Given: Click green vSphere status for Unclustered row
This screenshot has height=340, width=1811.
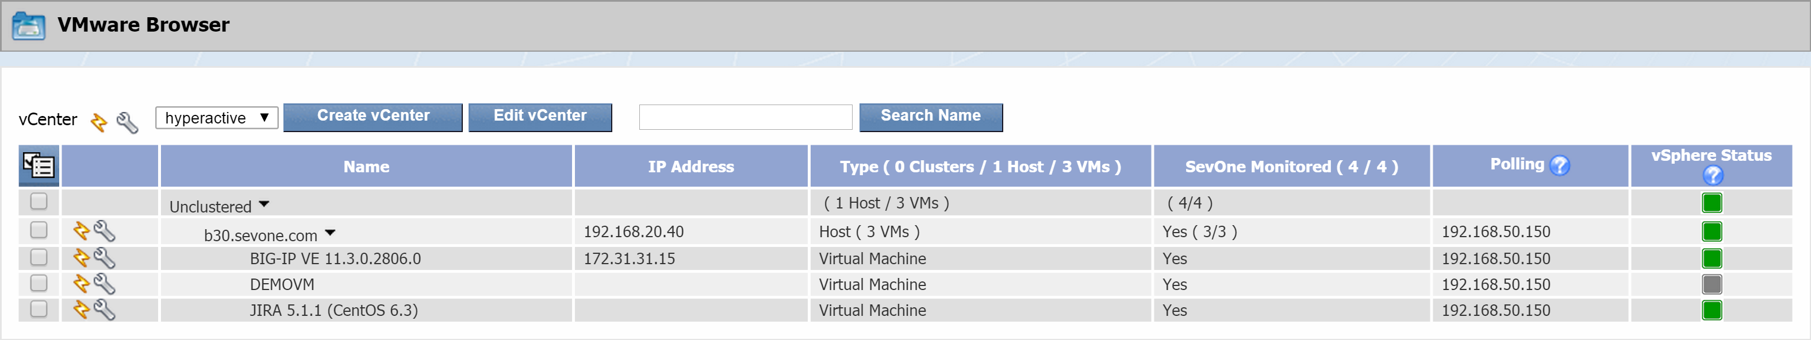Looking at the screenshot, I should click(1712, 203).
